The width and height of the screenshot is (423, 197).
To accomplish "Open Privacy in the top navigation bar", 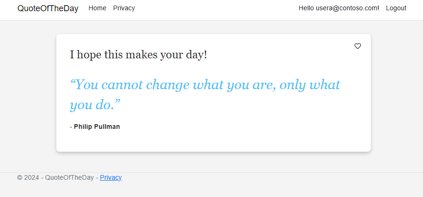I will pos(124,8).
